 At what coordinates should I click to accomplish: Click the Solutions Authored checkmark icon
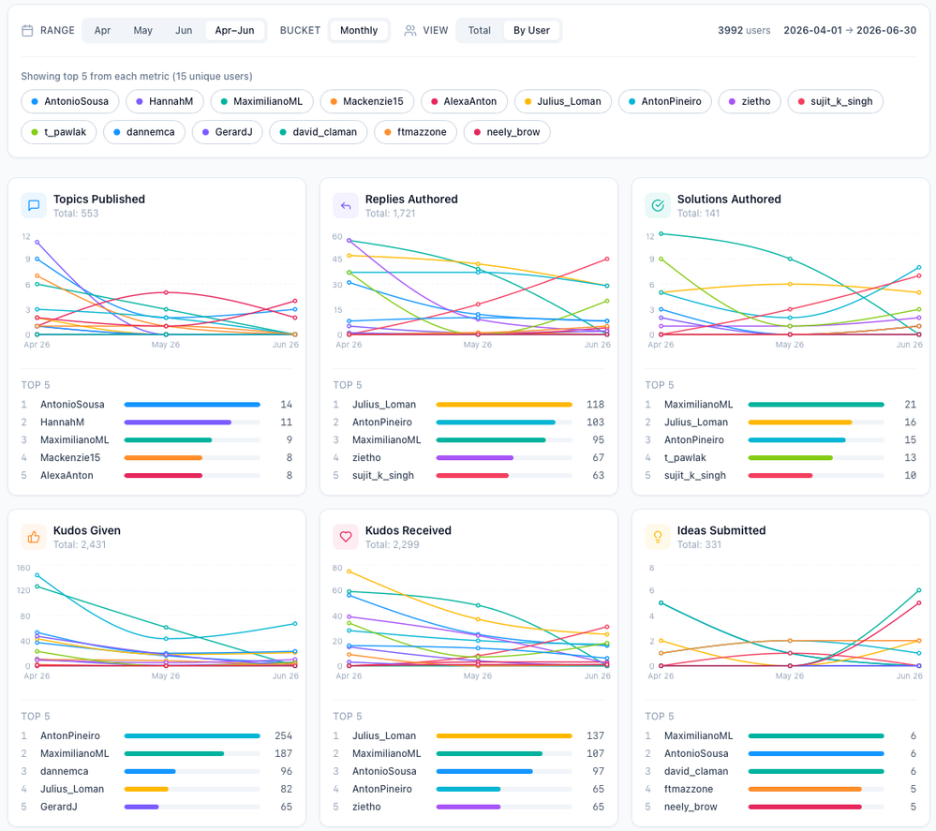[x=657, y=205]
